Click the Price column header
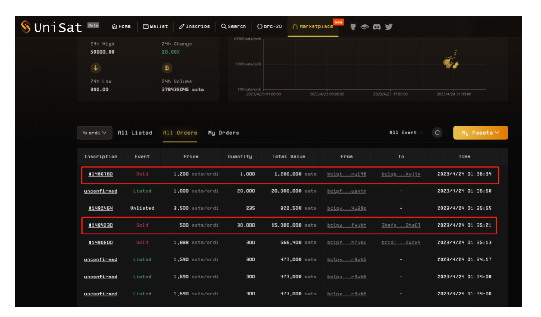 pyautogui.click(x=191, y=156)
